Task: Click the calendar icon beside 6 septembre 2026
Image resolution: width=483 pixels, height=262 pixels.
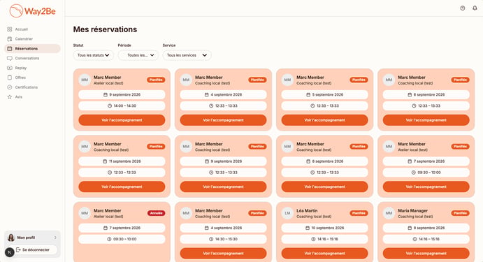Action: pos(410,94)
